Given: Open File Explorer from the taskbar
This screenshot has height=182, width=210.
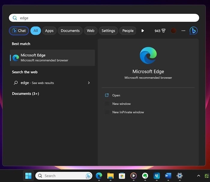Looking at the screenshot, I should coord(110,176).
